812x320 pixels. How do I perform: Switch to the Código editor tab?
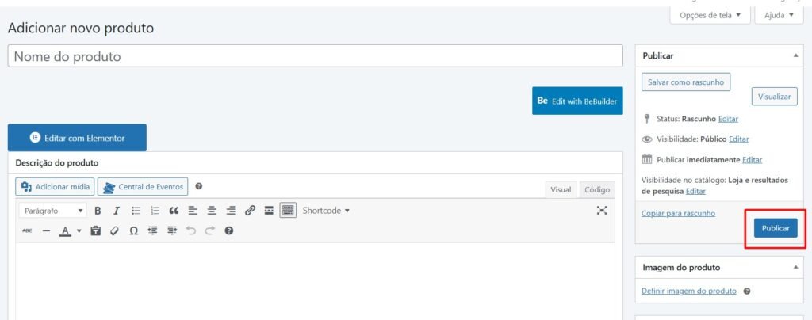(596, 189)
